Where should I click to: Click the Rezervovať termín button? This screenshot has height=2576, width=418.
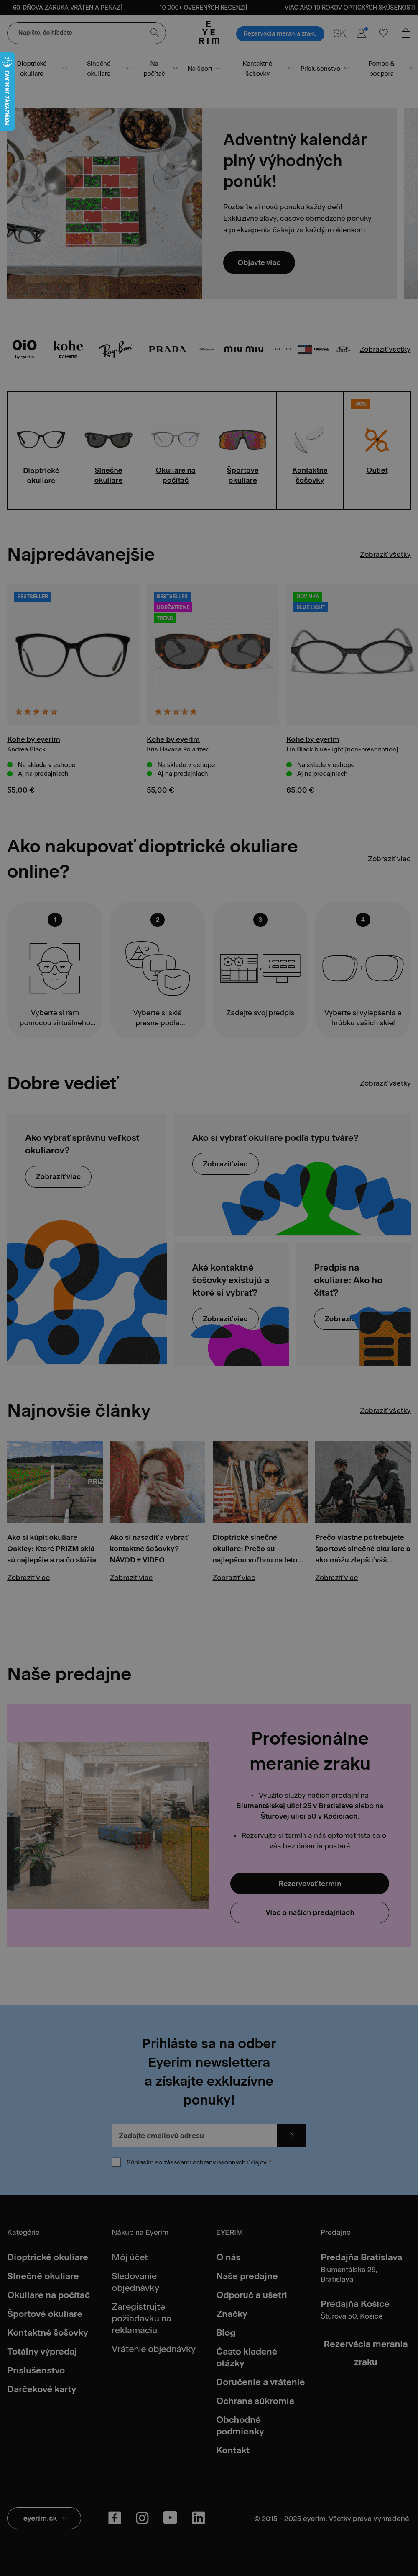pos(309,1883)
